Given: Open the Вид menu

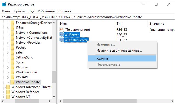Looking at the screenshot, I should click(x=31, y=11).
